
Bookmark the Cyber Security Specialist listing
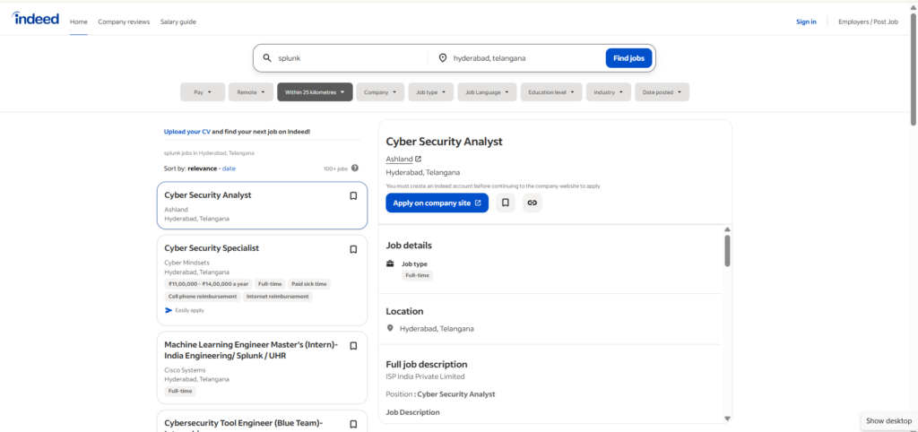pos(353,249)
